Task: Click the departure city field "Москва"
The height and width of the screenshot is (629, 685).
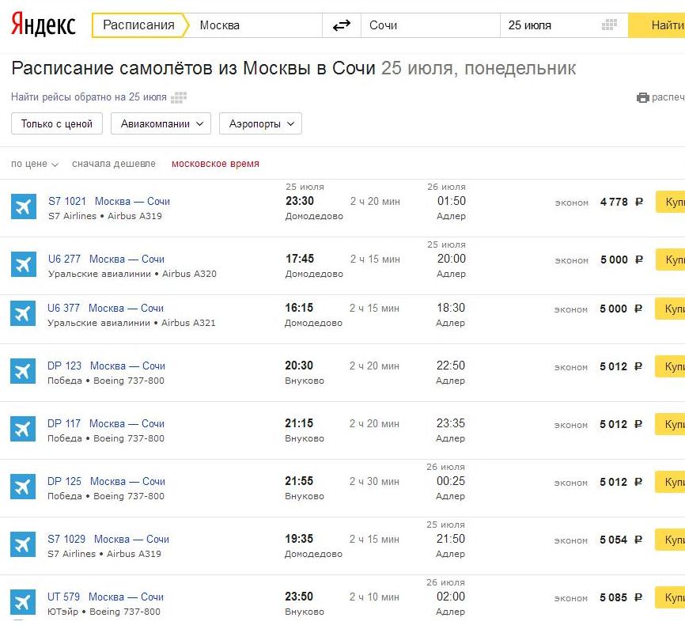Action: tap(257, 25)
